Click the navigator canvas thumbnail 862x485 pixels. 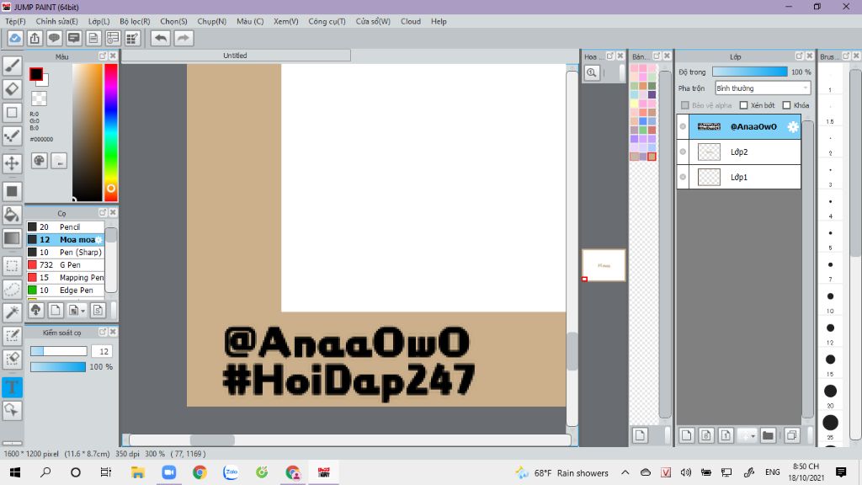point(604,265)
